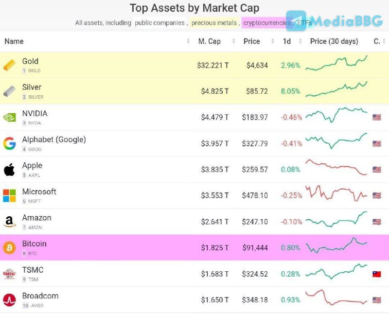Open the Bitcoin asset link
This screenshot has width=389, height=314.
click(x=35, y=244)
